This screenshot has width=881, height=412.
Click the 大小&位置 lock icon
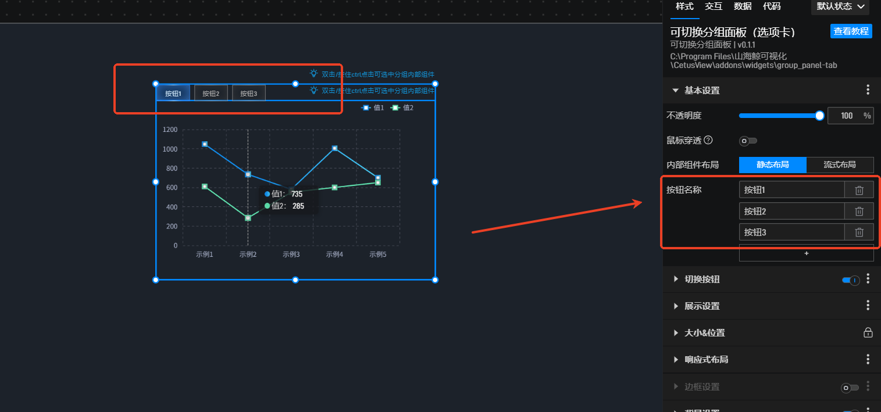tap(868, 333)
